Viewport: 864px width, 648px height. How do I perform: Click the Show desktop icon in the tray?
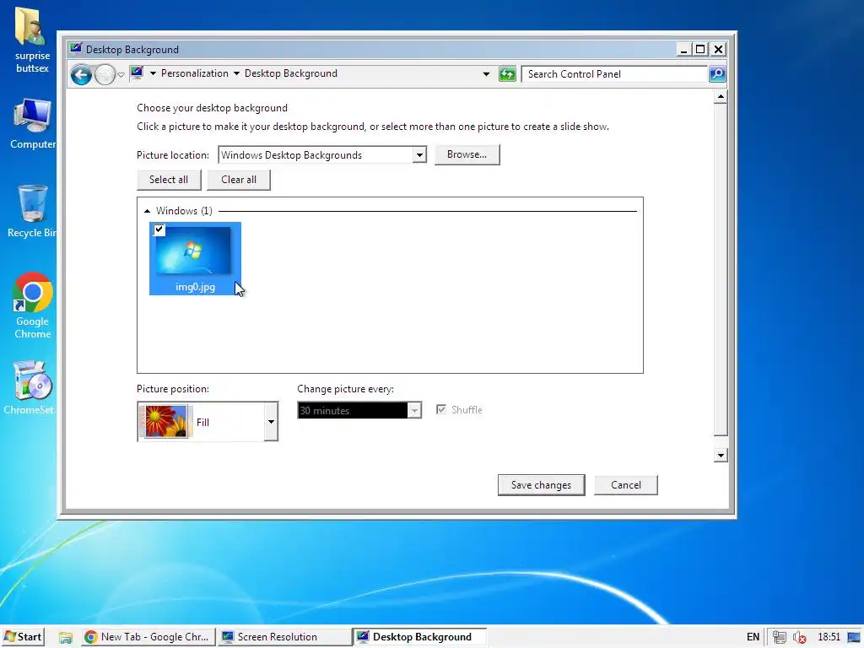click(854, 638)
